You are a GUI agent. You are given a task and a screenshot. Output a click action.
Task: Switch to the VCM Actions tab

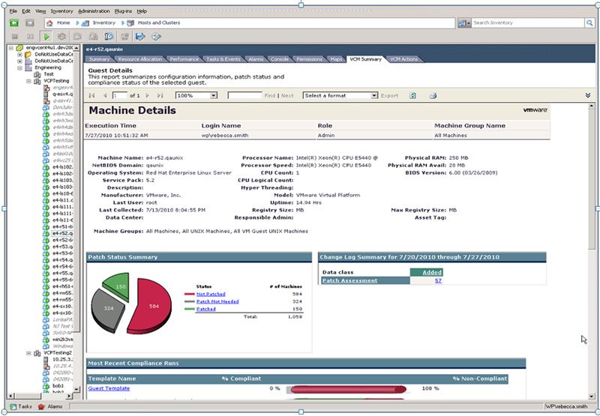pos(404,58)
